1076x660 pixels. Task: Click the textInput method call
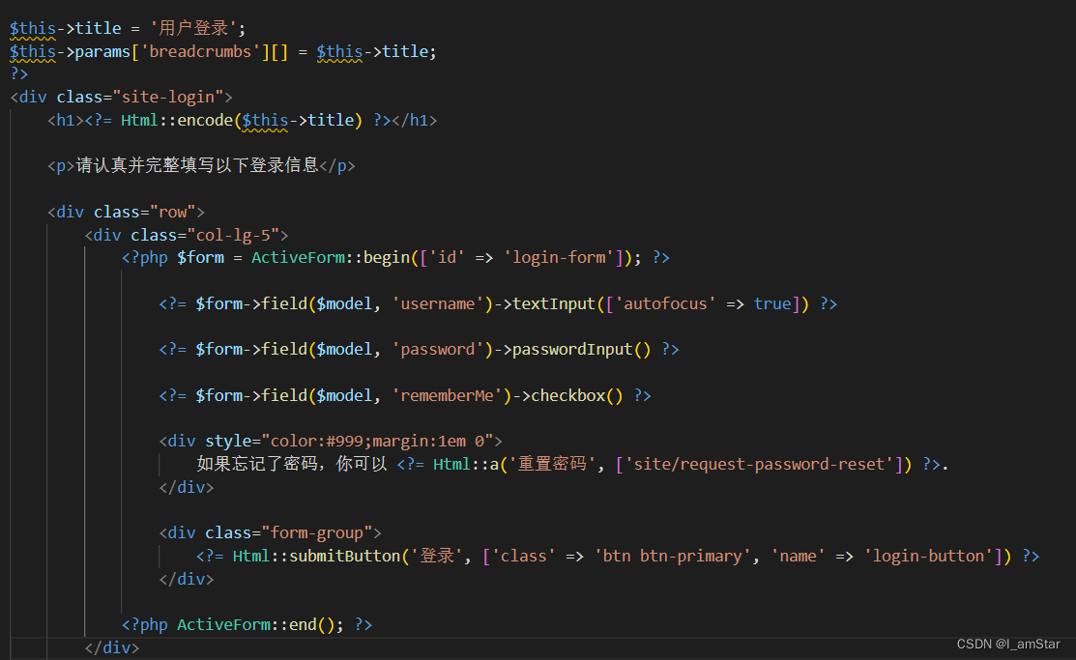[x=554, y=303]
